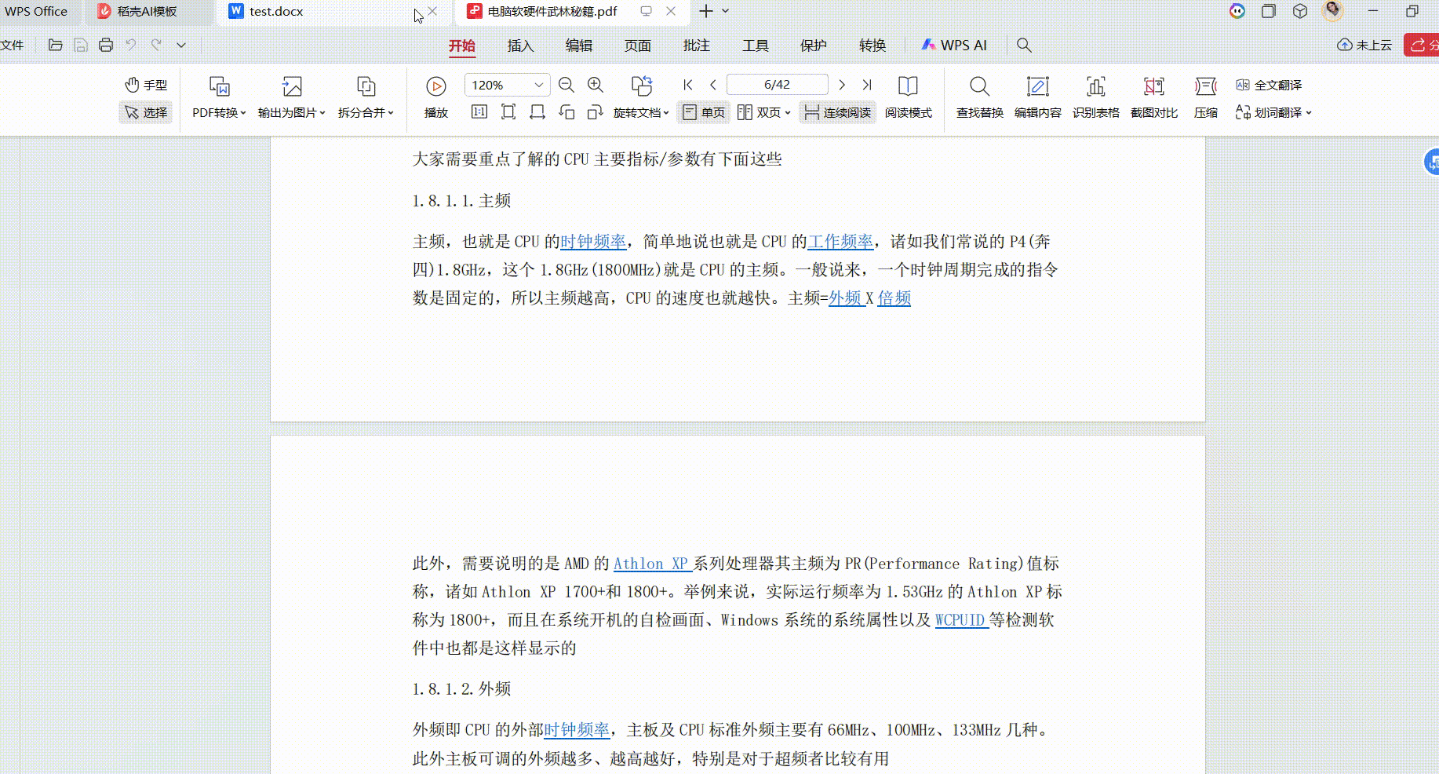The width and height of the screenshot is (1439, 774).
Task: Click 全文翻译 full text translation
Action: pos(1268,85)
